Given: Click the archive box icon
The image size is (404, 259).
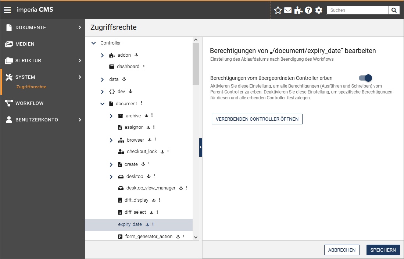Looking at the screenshot, I should [120, 116].
